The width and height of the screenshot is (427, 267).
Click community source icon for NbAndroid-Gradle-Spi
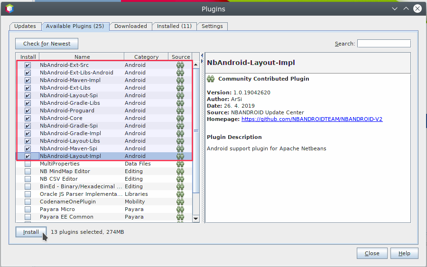(180, 126)
